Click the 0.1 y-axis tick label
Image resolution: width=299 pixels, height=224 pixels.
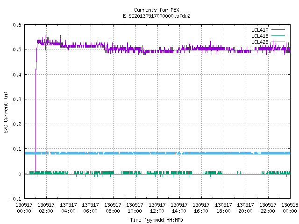[17, 149]
